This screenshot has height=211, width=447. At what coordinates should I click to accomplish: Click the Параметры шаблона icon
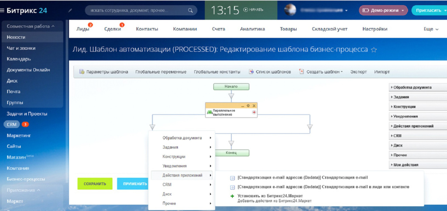pyautogui.click(x=82, y=72)
